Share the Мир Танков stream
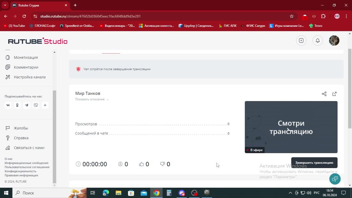The width and height of the screenshot is (352, 198). [x=324, y=94]
